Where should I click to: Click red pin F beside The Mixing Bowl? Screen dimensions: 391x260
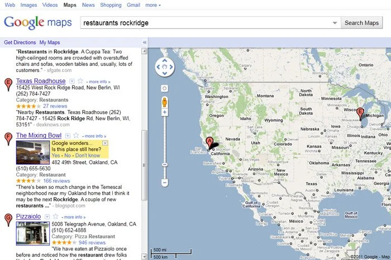point(8,139)
